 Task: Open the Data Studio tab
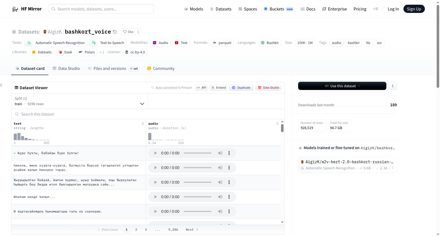tap(66, 69)
